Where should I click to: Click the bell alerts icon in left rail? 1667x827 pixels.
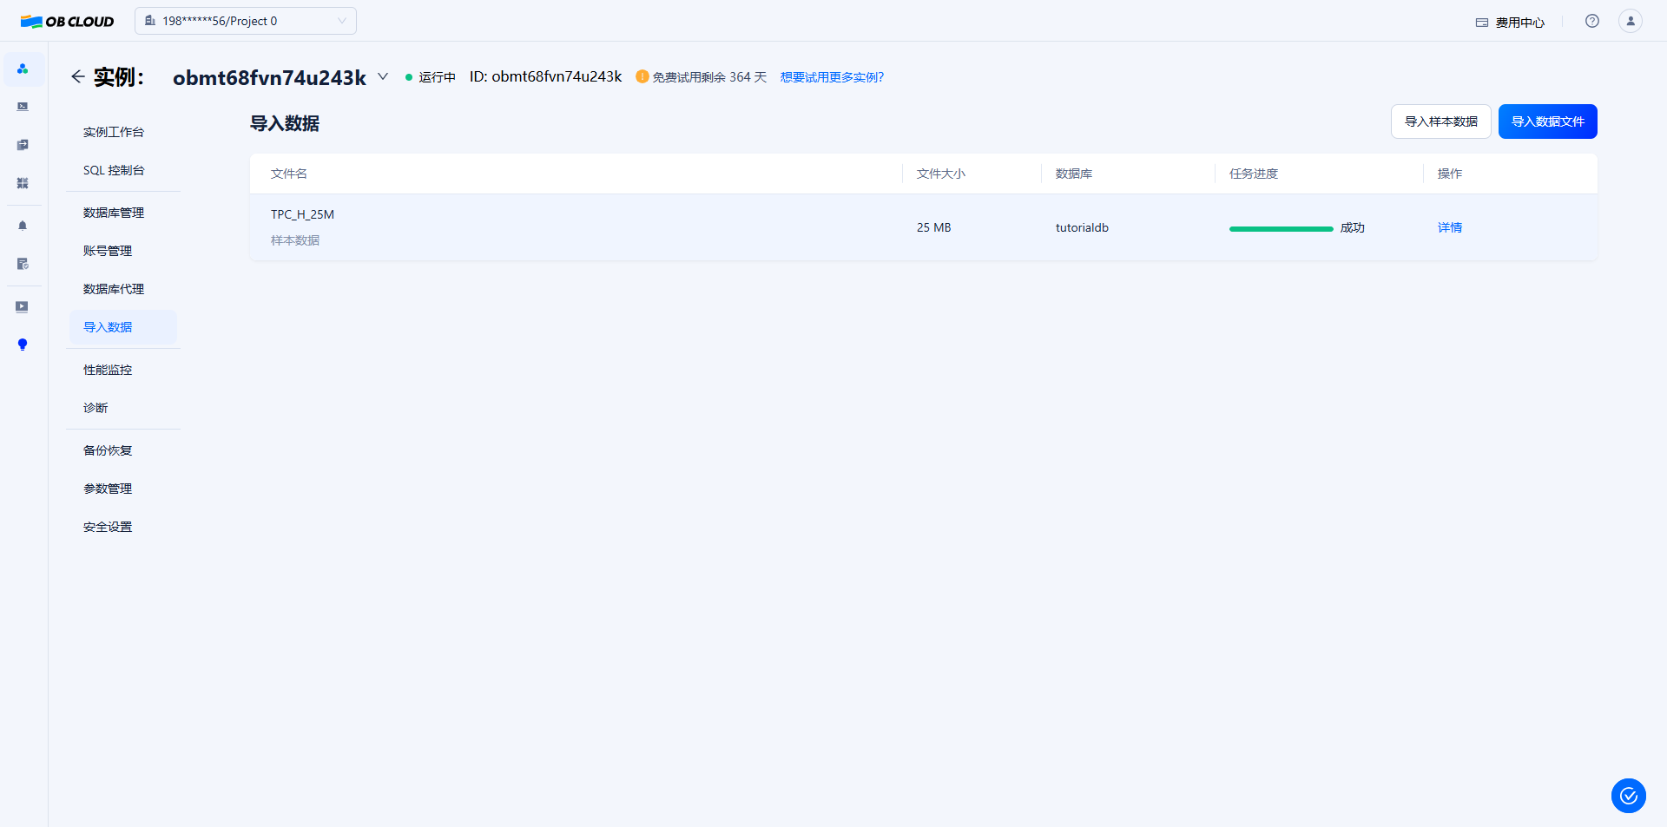pyautogui.click(x=23, y=226)
